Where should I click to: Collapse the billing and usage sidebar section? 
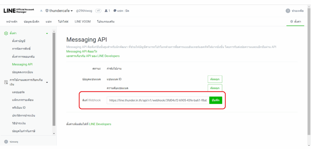[47, 82]
